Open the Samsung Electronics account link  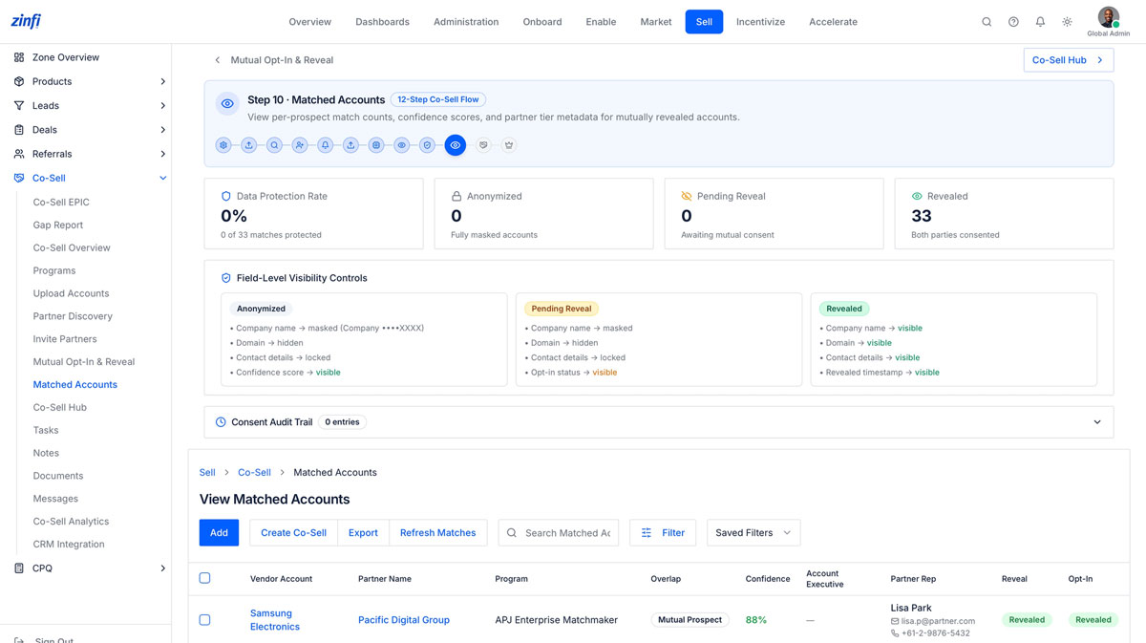pyautogui.click(x=275, y=620)
